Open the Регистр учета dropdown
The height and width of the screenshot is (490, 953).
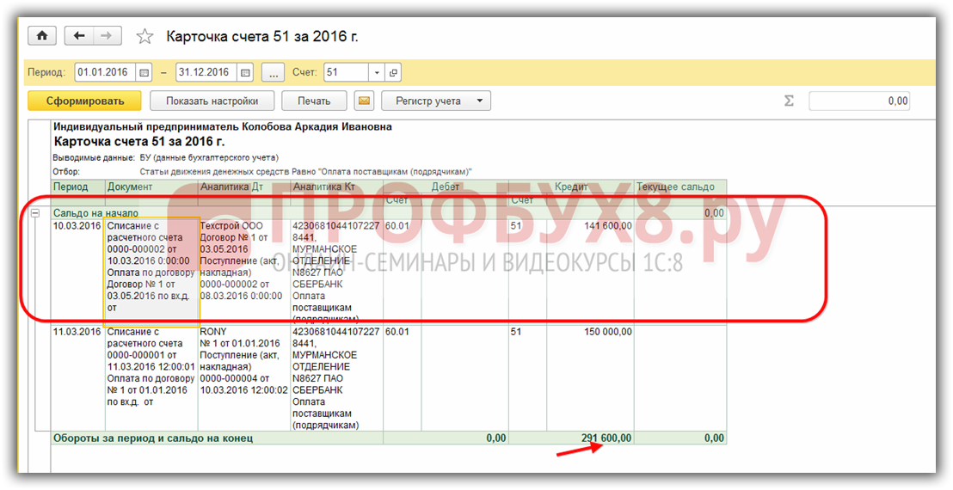coord(436,101)
